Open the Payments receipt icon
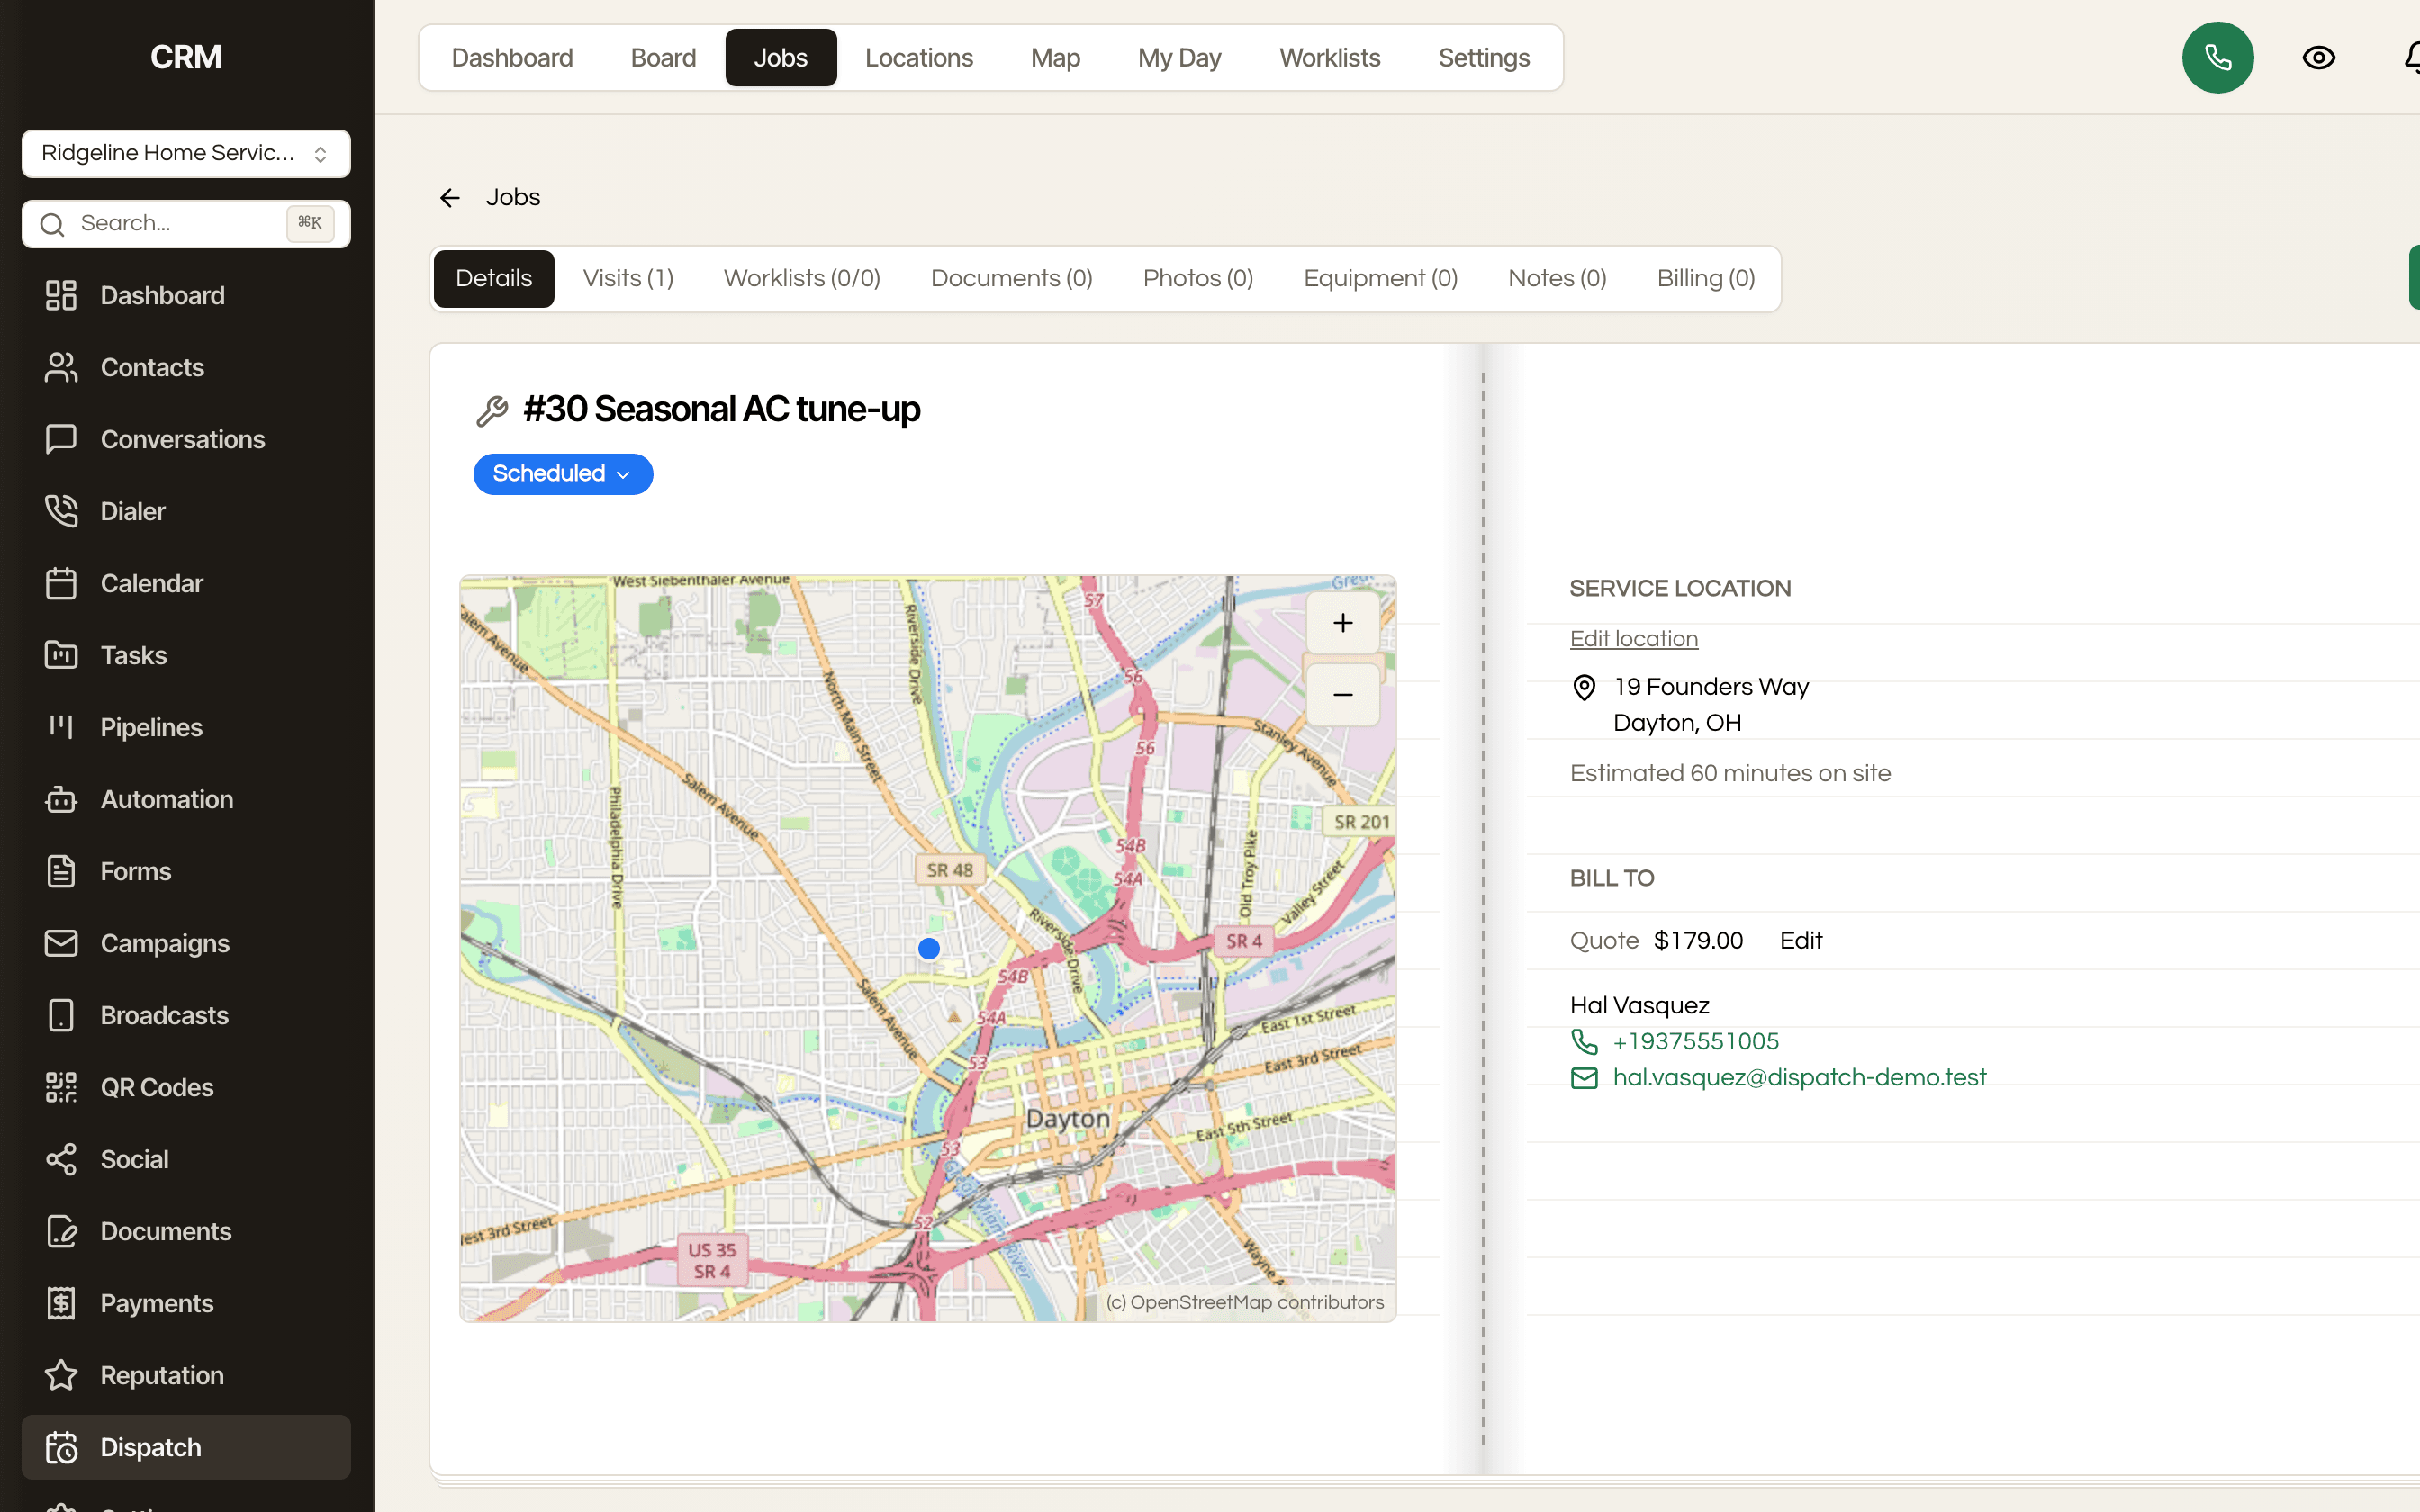This screenshot has height=1512, width=2420. 61,1303
